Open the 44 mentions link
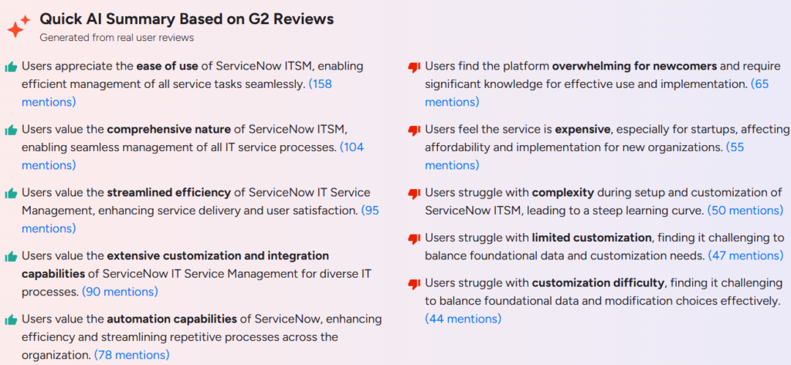Image resolution: width=791 pixels, height=365 pixels. click(463, 319)
